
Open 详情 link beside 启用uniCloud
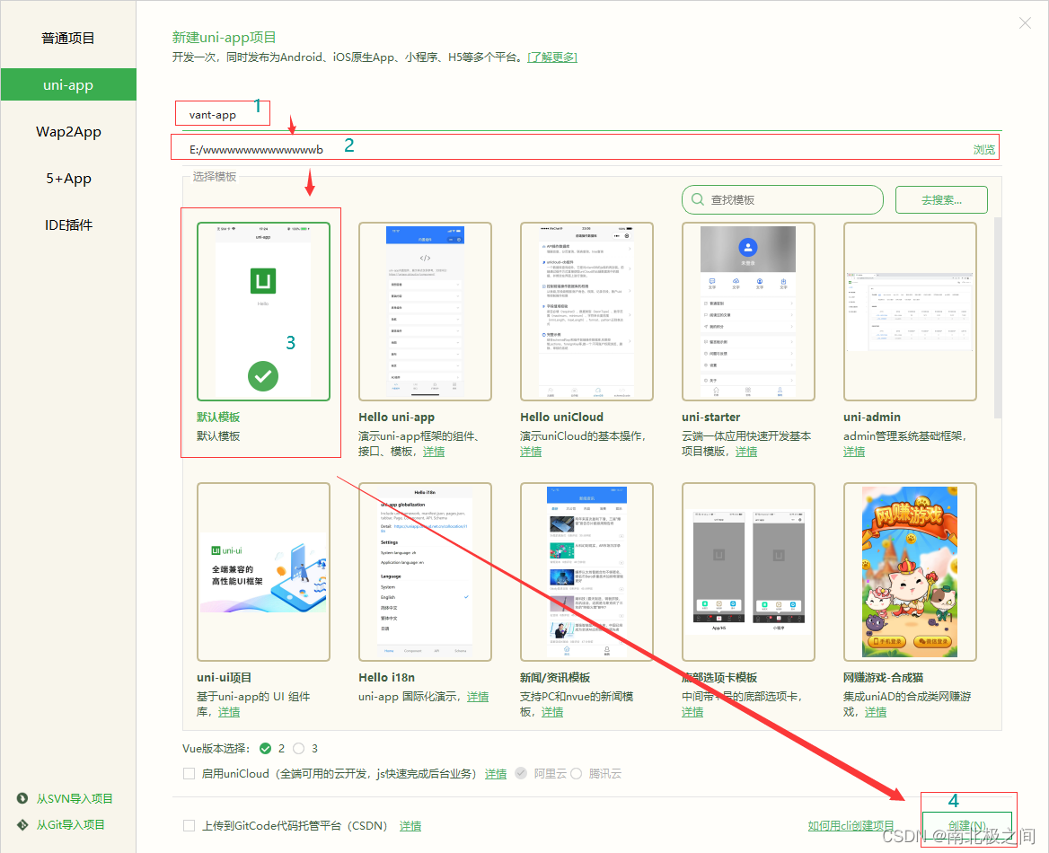click(496, 774)
